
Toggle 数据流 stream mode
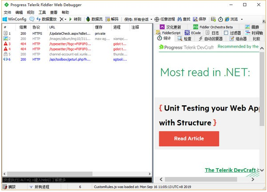[x=94, y=19]
